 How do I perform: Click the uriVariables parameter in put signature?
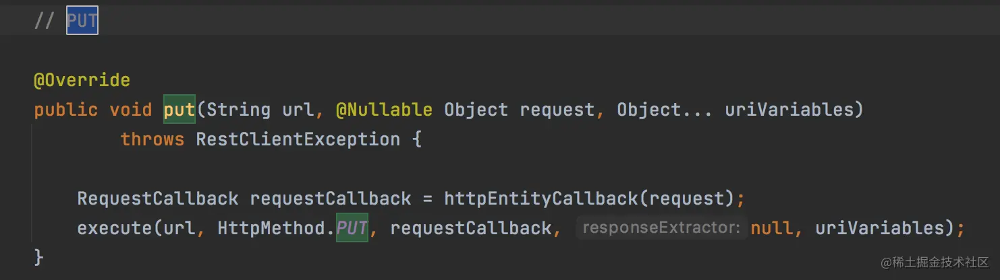[x=789, y=110]
